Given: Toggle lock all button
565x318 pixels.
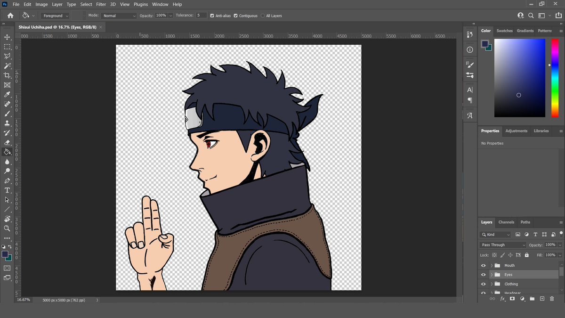Looking at the screenshot, I should coord(526,255).
